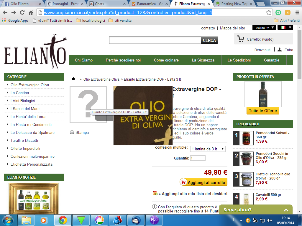Click the Quantità input field

tap(198, 158)
